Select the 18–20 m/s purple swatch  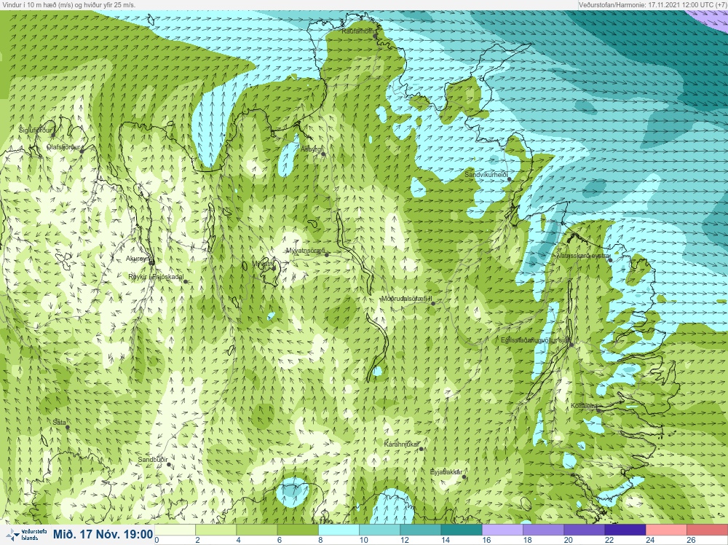point(543,530)
